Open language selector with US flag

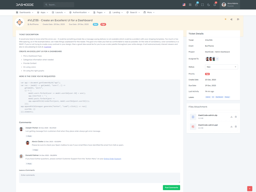184,5
